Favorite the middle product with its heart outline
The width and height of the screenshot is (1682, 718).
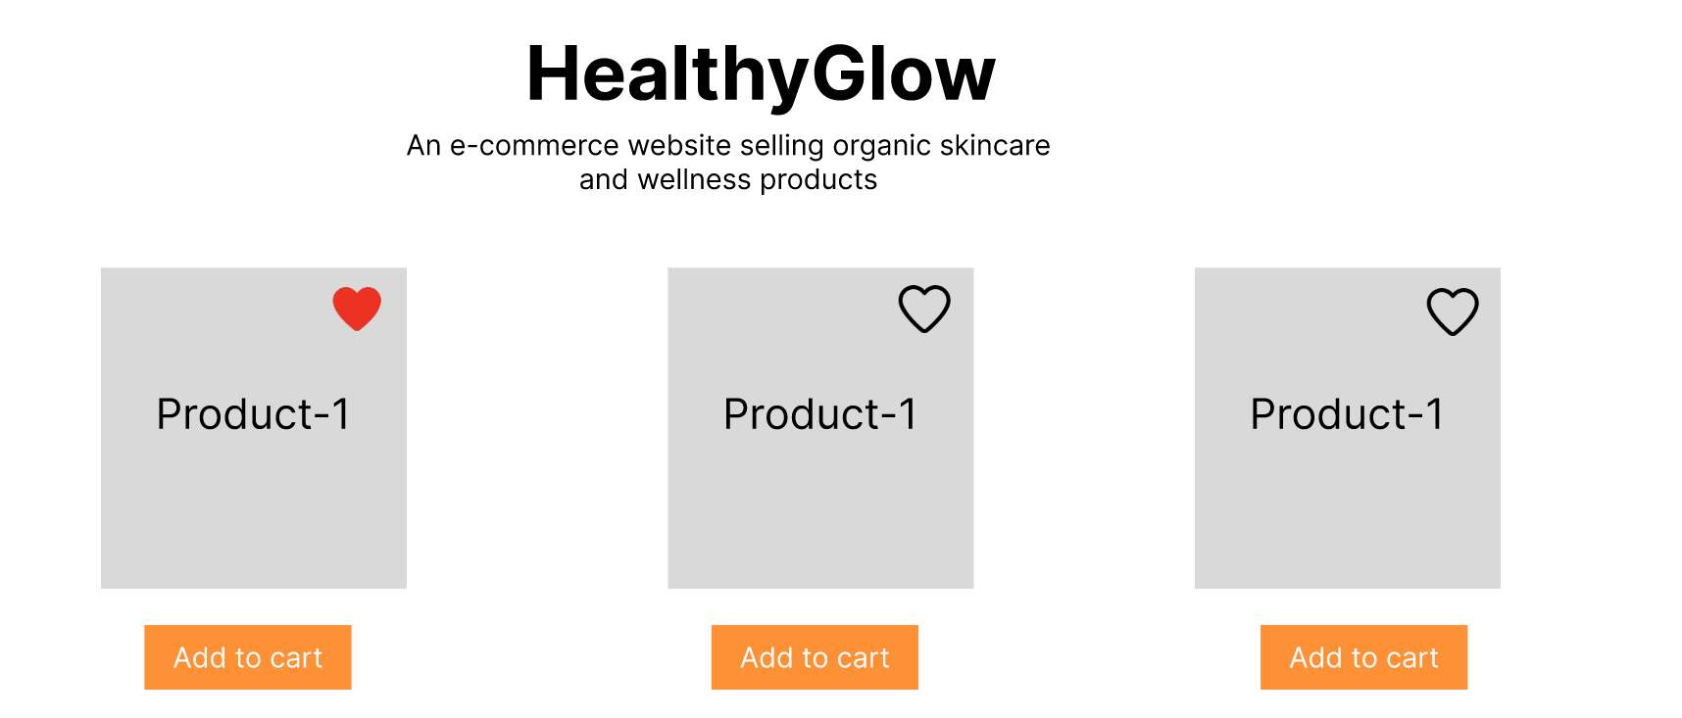[924, 309]
